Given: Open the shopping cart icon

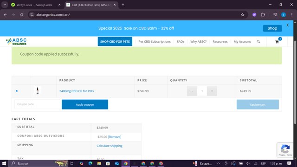Looking at the screenshot, I should [x=277, y=42].
